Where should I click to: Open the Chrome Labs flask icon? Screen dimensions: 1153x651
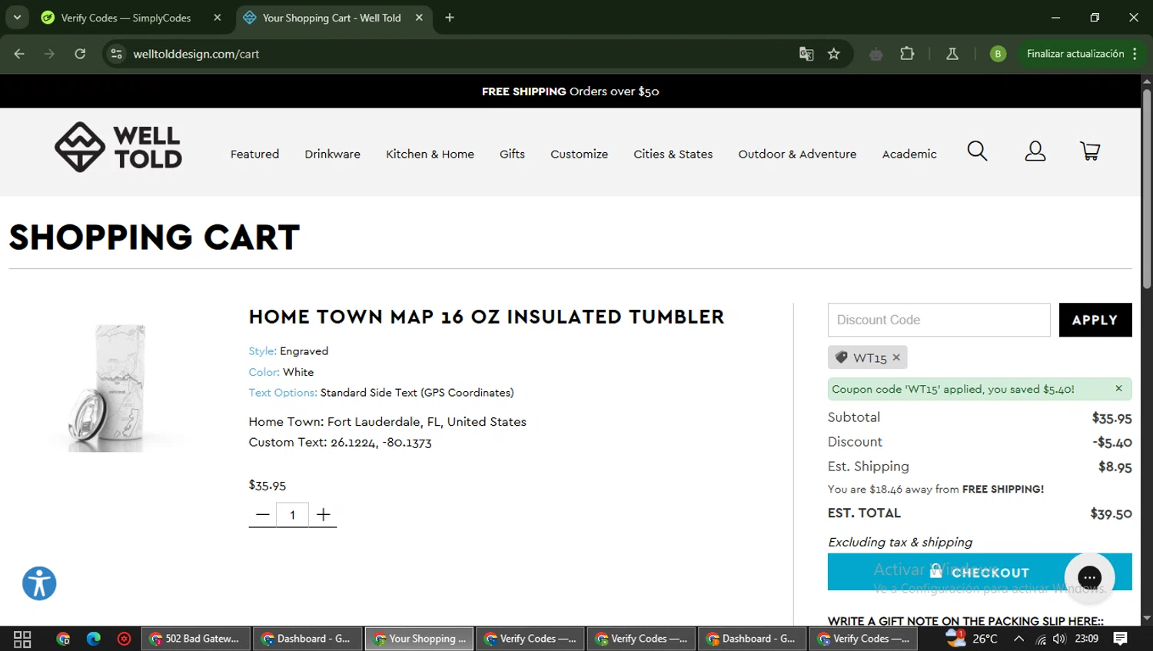pos(952,54)
